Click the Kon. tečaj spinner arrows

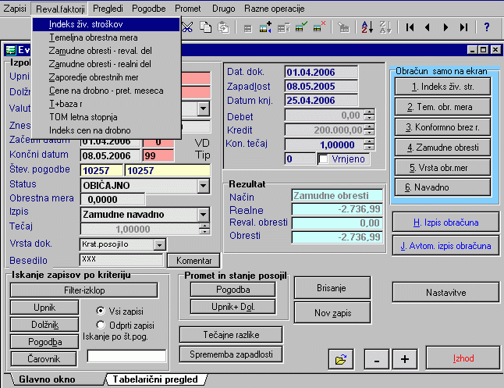369,144
